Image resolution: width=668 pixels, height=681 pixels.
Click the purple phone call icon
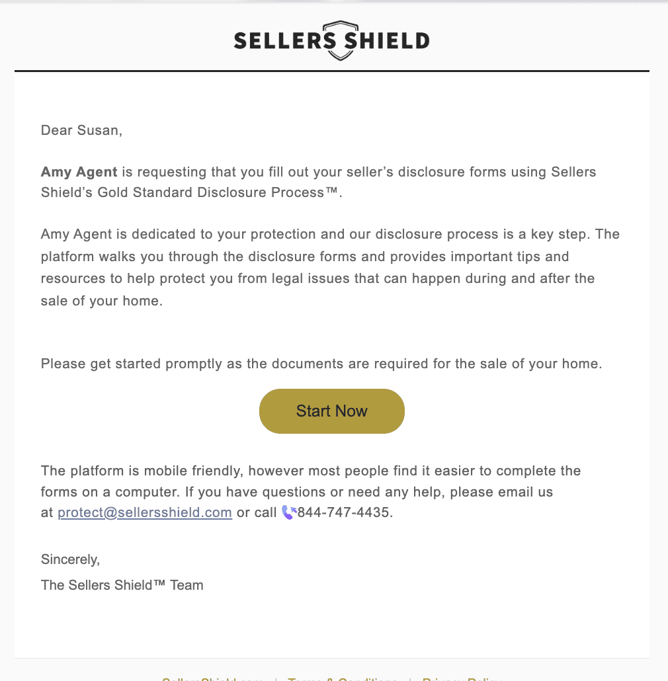[289, 512]
